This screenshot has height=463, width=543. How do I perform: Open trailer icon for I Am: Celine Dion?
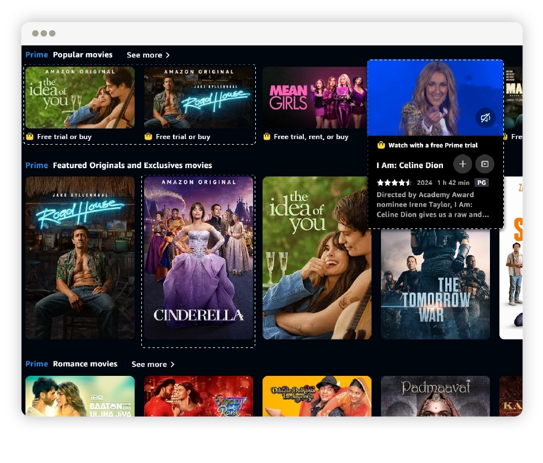click(485, 164)
